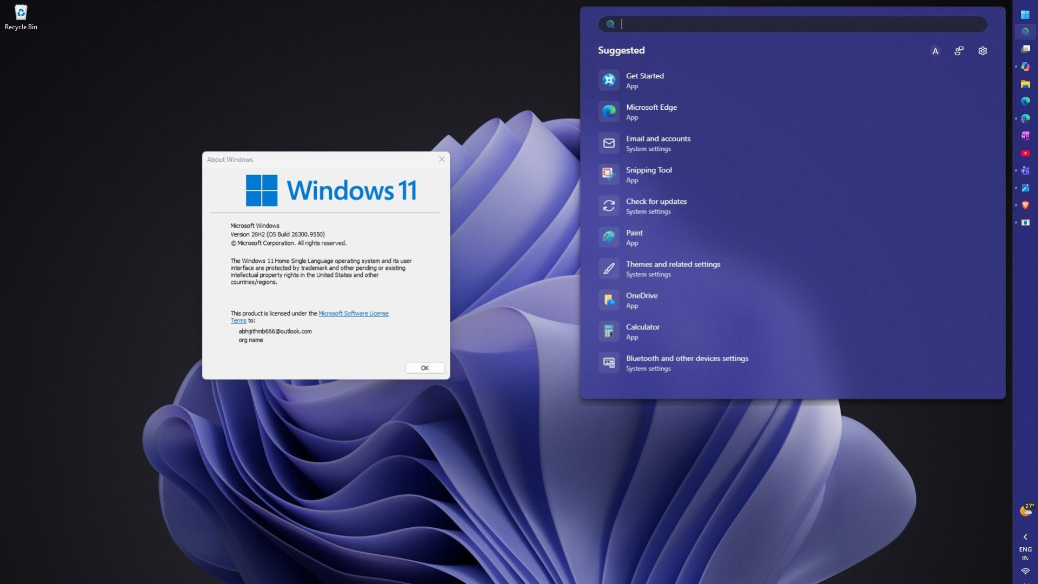Viewport: 1038px width, 584px height.
Task: Select Get Started app suggestion
Action: click(x=793, y=80)
